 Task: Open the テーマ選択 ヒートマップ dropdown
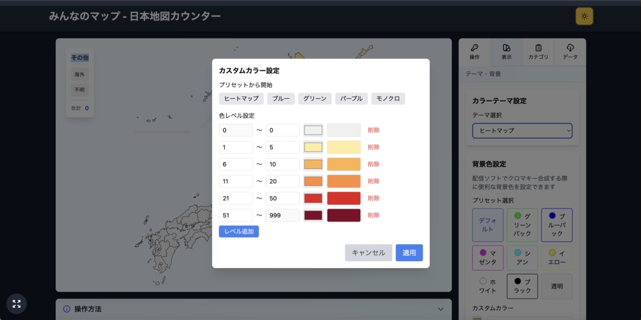click(522, 131)
